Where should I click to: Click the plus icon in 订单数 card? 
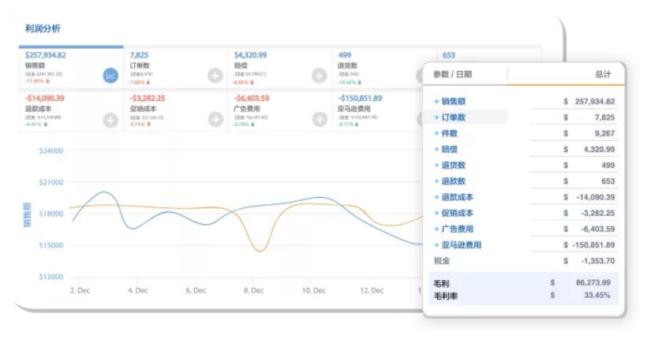(x=215, y=76)
